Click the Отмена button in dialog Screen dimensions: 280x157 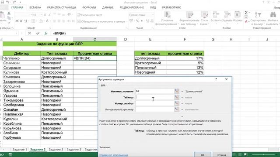pos(221,155)
